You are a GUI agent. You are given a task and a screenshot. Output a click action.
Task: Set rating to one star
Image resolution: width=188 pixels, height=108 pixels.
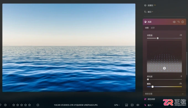[x=14, y=105]
